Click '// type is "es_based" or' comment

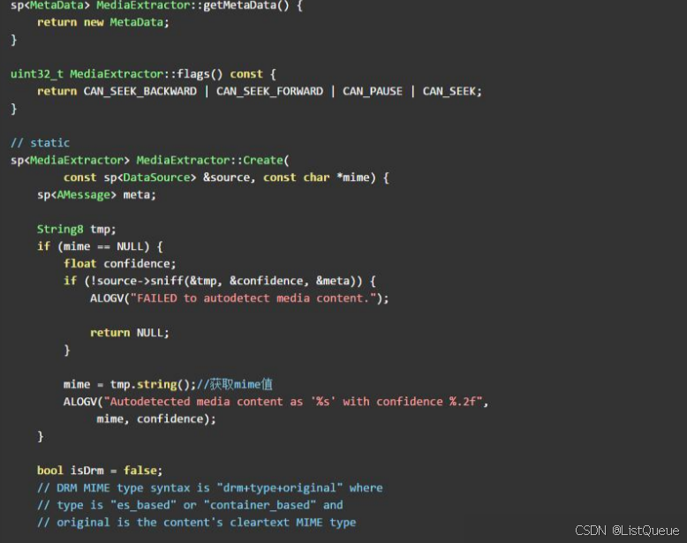(x=117, y=505)
